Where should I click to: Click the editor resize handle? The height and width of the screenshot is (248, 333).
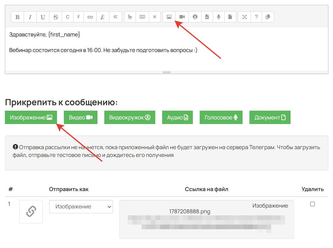pos(167,72)
